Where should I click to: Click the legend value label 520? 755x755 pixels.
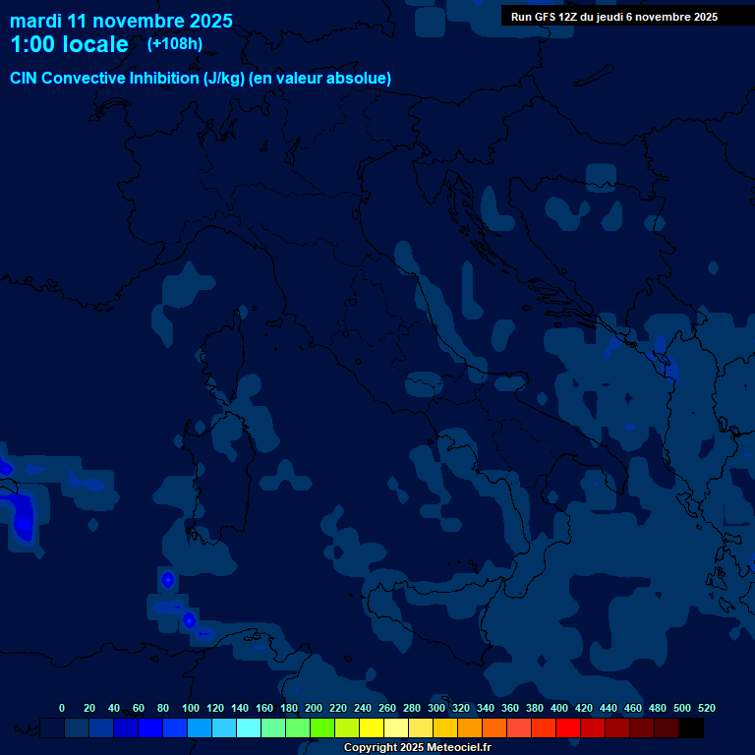coord(706,708)
